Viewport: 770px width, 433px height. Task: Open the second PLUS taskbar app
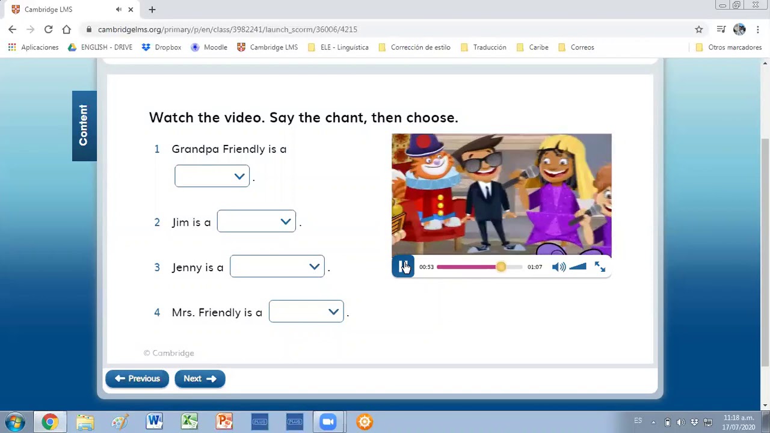pyautogui.click(x=294, y=422)
